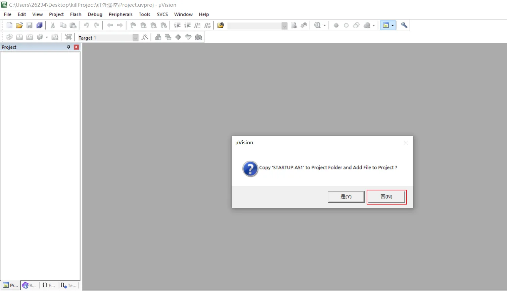Open the SVCS menu
The height and width of the screenshot is (291, 507).
[163, 14]
